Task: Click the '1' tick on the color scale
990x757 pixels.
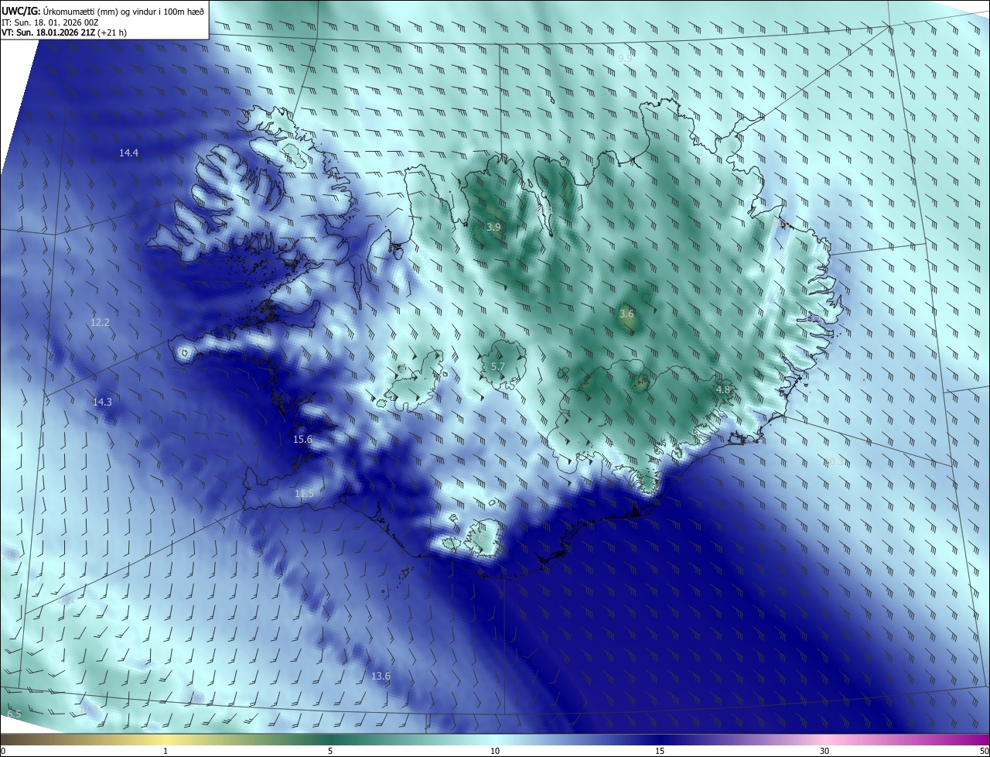Action: [166, 751]
